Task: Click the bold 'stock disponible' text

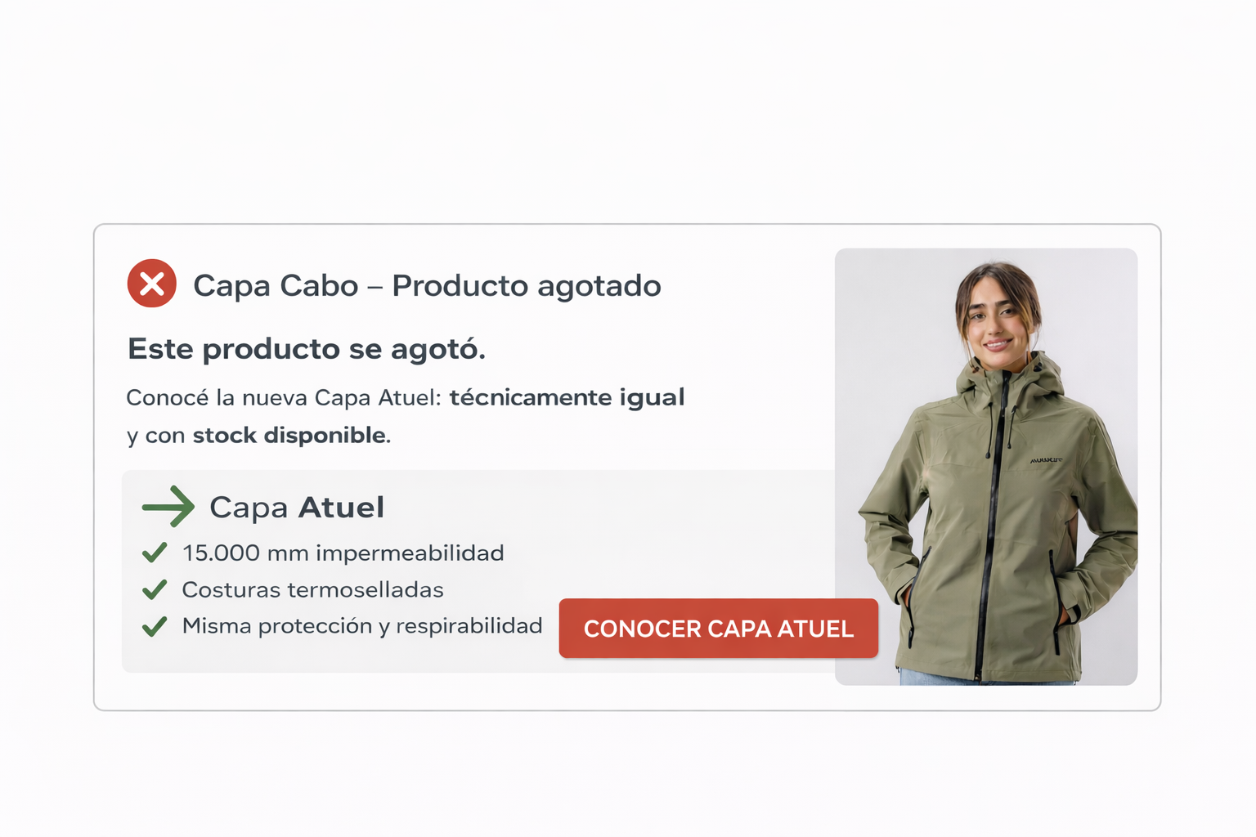Action: (289, 435)
